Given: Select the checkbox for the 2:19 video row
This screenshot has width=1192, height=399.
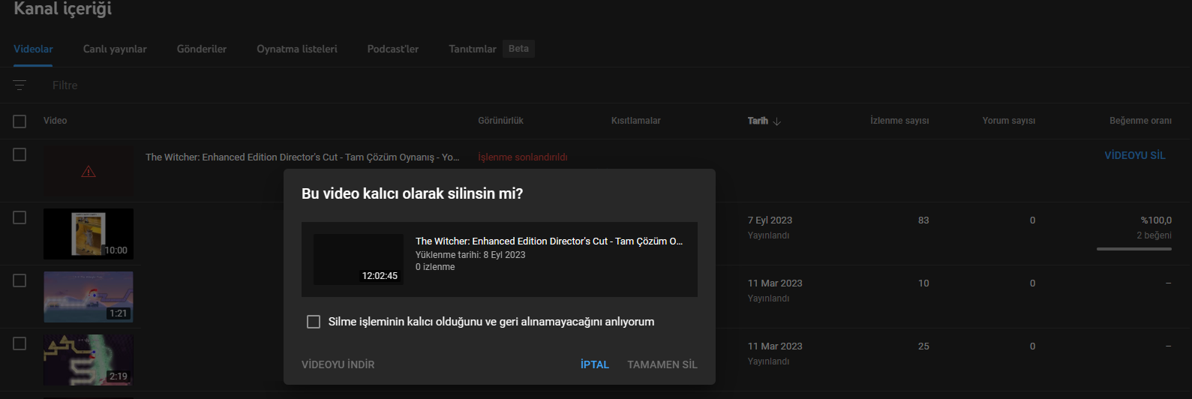Looking at the screenshot, I should pyautogui.click(x=20, y=343).
